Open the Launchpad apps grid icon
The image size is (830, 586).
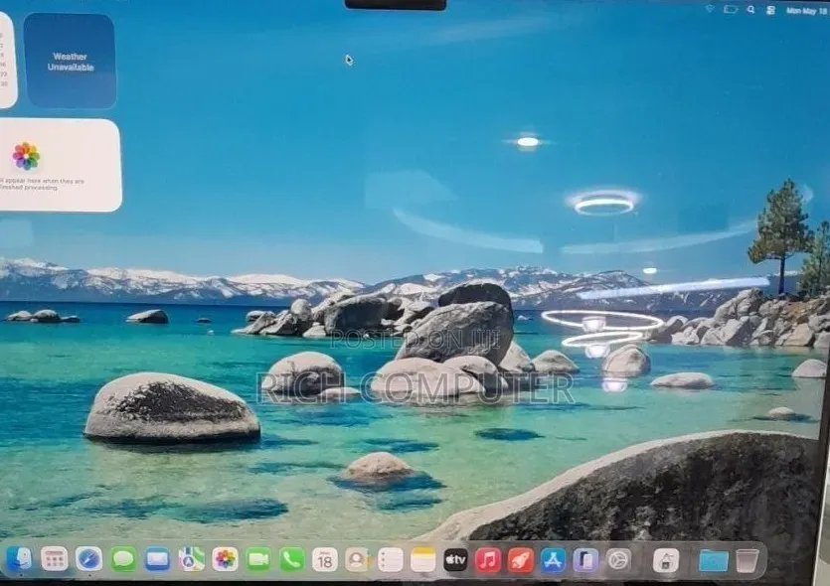pos(55,559)
